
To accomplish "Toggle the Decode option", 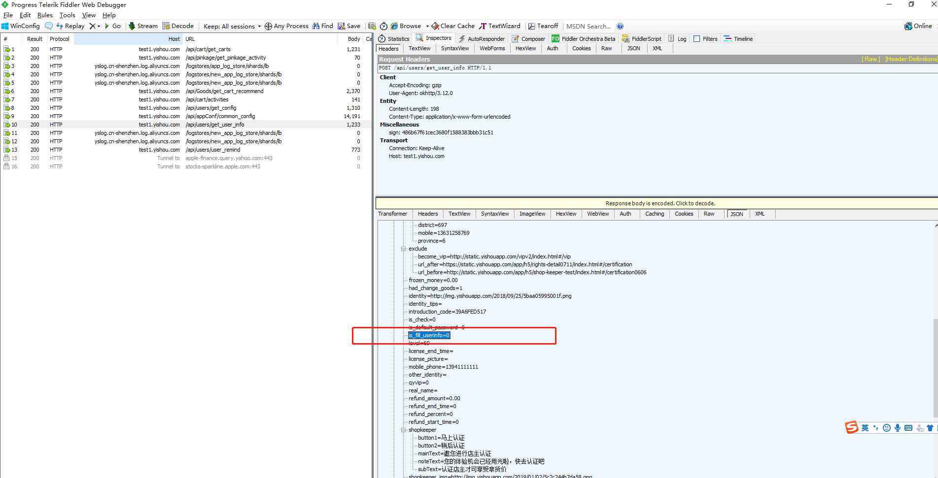I will pyautogui.click(x=178, y=26).
